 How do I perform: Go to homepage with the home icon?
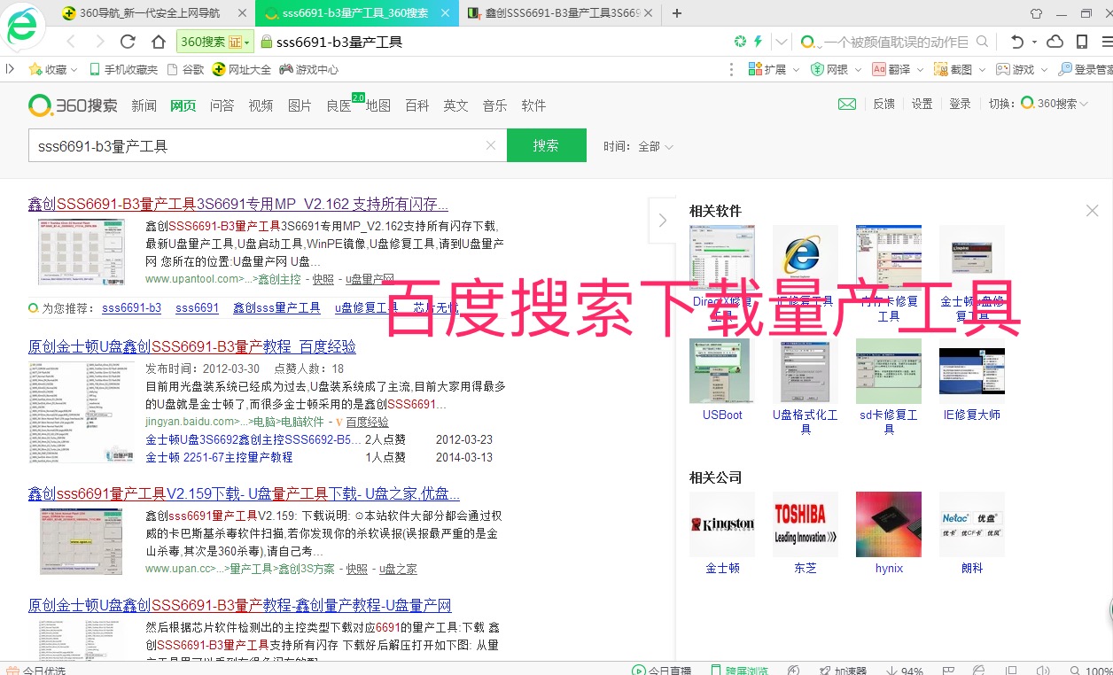coord(160,40)
